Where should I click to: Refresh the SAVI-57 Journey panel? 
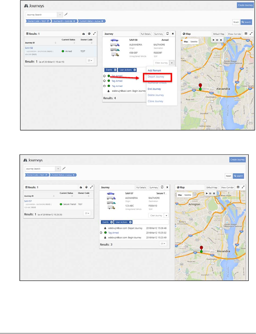162,187
